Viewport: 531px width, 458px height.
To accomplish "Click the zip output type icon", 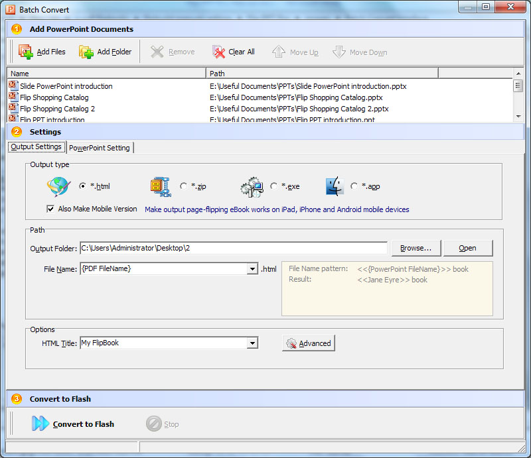I will (160, 186).
